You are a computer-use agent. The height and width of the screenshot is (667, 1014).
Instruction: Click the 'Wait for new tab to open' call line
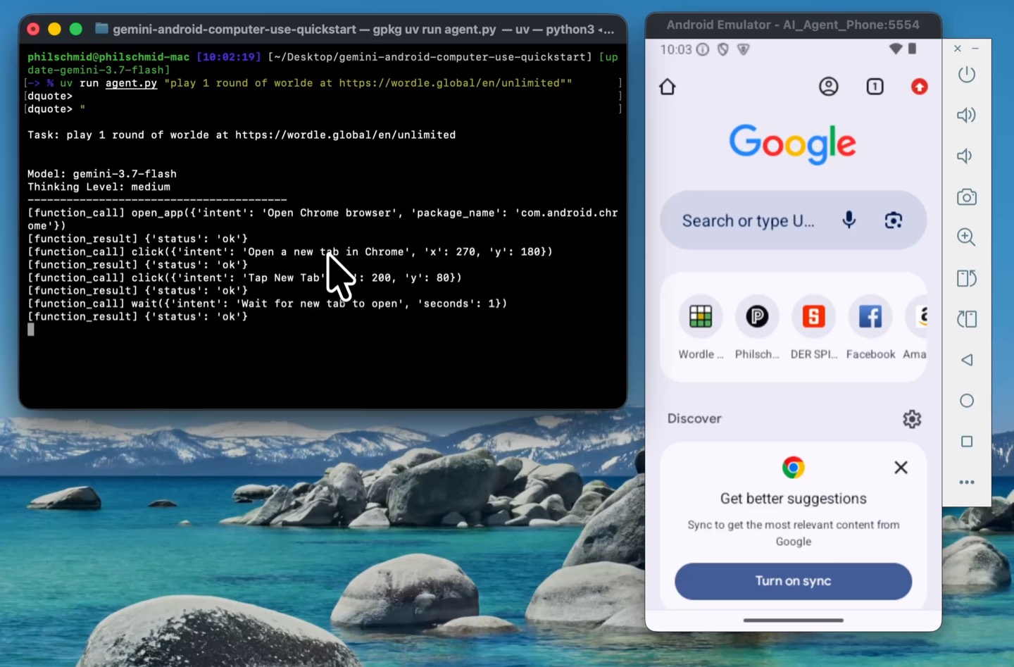click(x=268, y=304)
